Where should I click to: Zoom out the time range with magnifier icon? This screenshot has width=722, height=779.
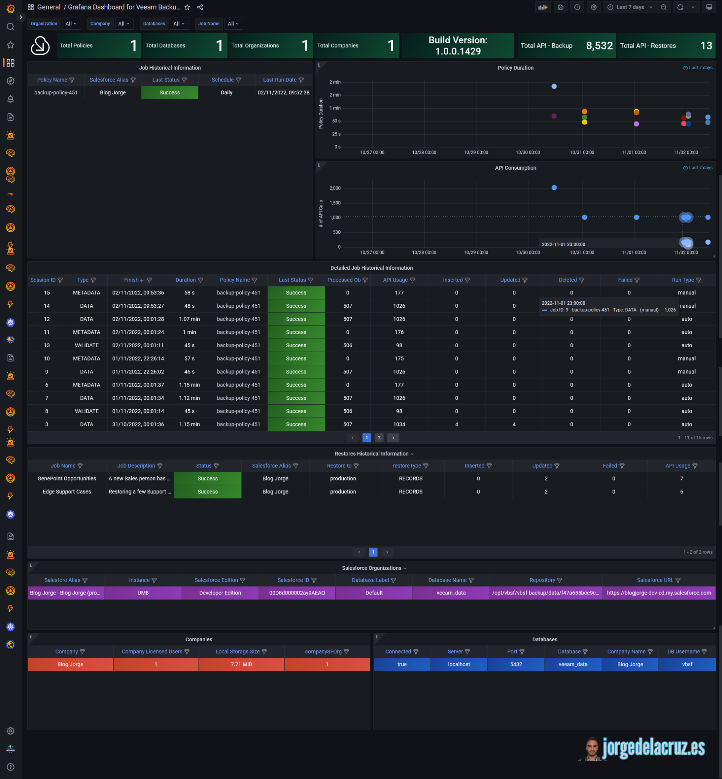pyautogui.click(x=664, y=7)
